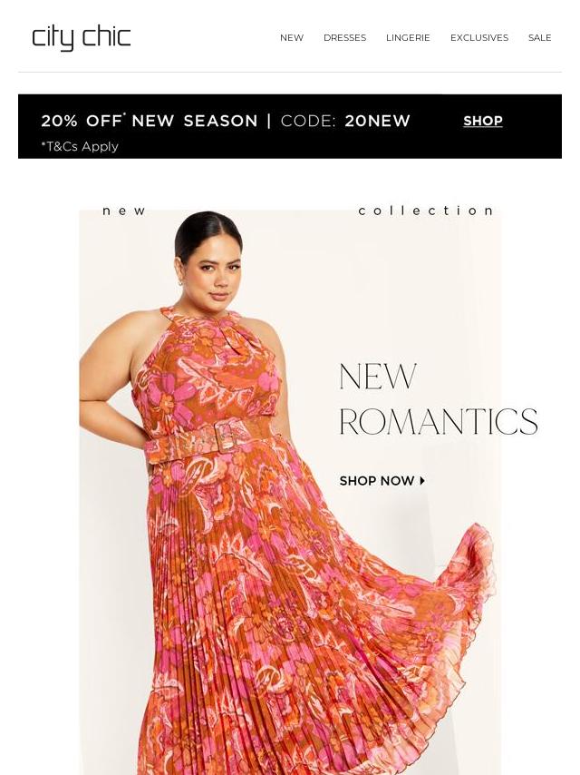The height and width of the screenshot is (775, 580).
Task: Click the black promo banner background
Action: click(x=290, y=126)
